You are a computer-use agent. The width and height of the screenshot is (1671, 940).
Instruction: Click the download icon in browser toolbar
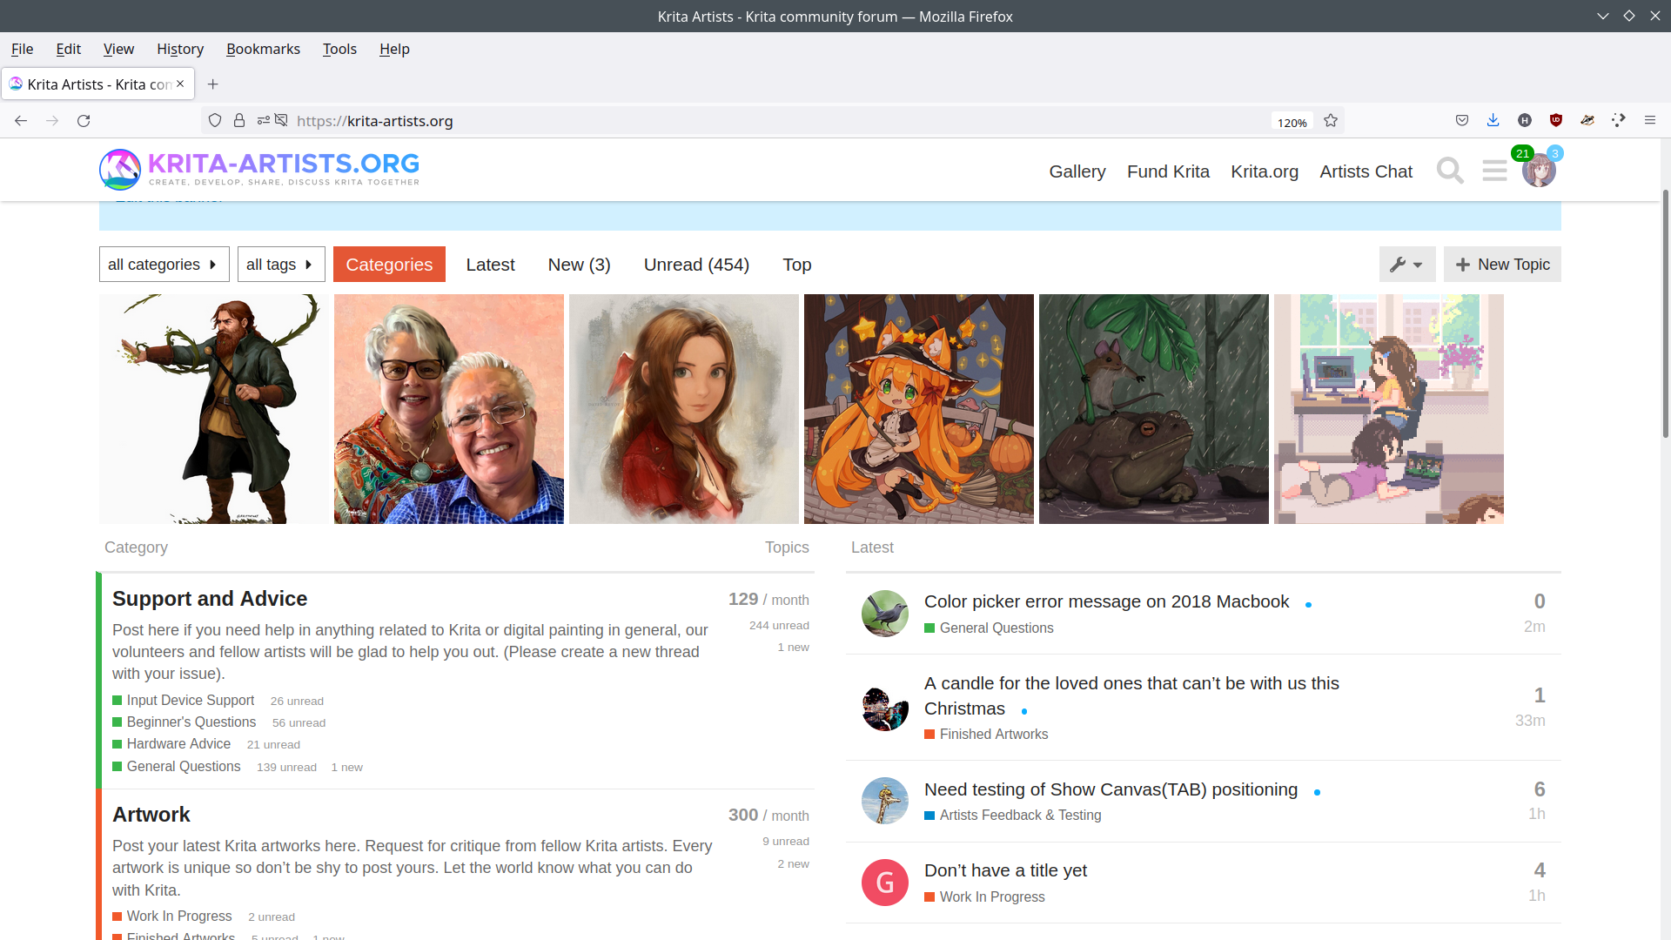(x=1492, y=120)
